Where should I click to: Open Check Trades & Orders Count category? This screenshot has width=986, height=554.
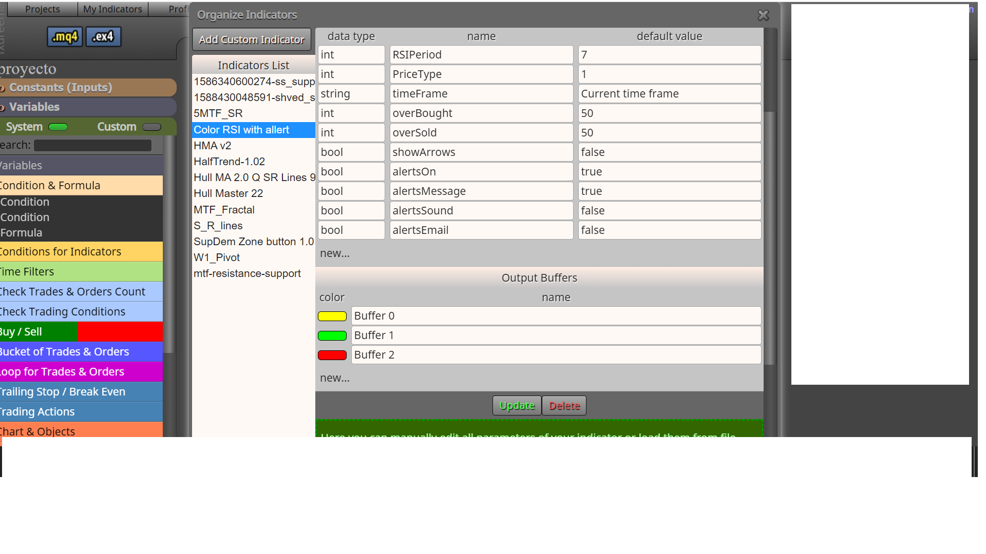tap(81, 292)
